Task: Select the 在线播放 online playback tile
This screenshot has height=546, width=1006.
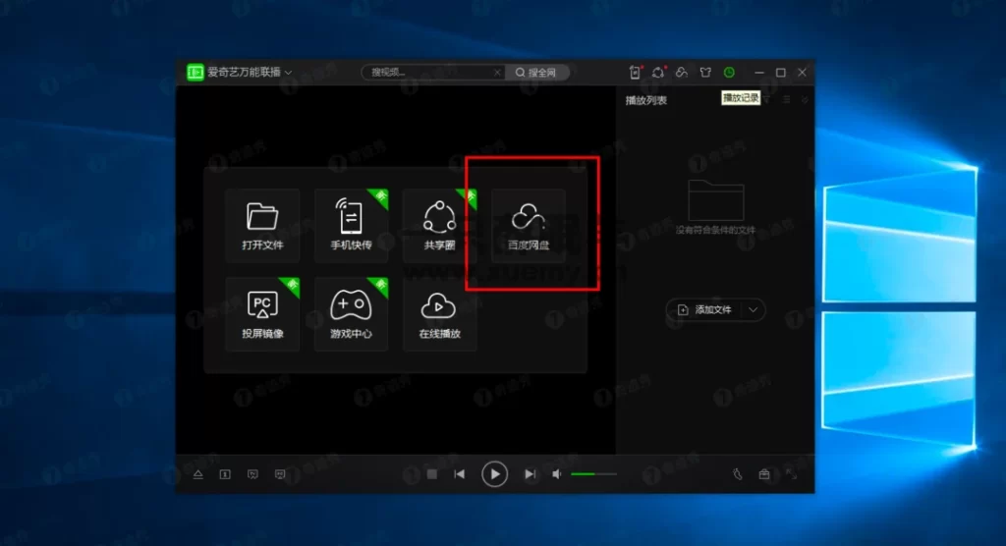Action: pyautogui.click(x=439, y=313)
